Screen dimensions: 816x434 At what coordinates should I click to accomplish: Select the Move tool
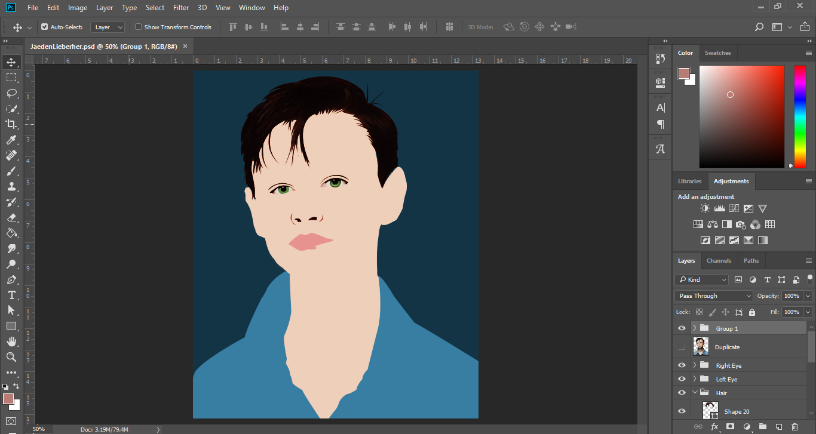click(x=11, y=62)
